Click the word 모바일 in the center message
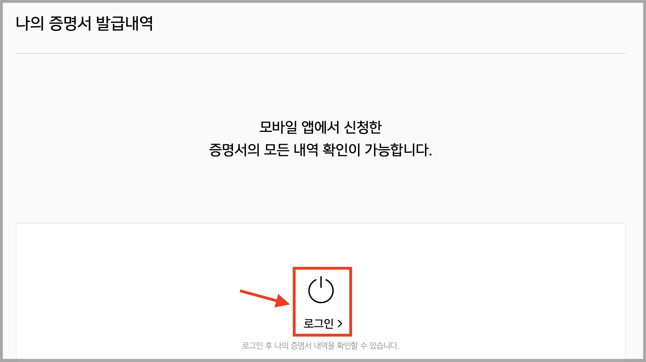646x362 pixels. point(278,127)
